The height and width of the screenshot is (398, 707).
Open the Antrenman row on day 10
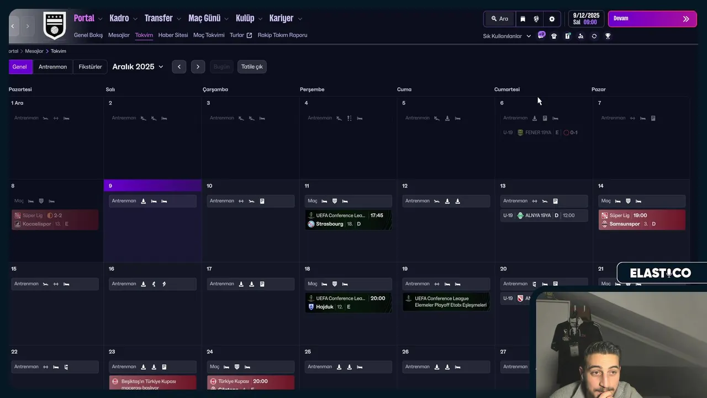tap(251, 201)
